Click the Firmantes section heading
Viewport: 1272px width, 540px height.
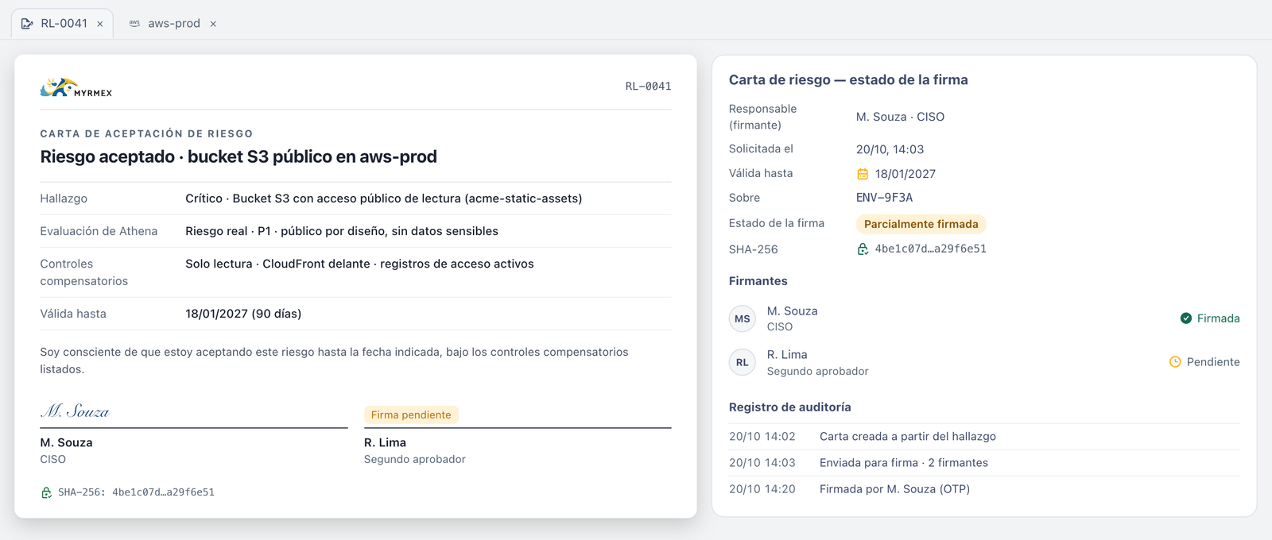coord(758,281)
